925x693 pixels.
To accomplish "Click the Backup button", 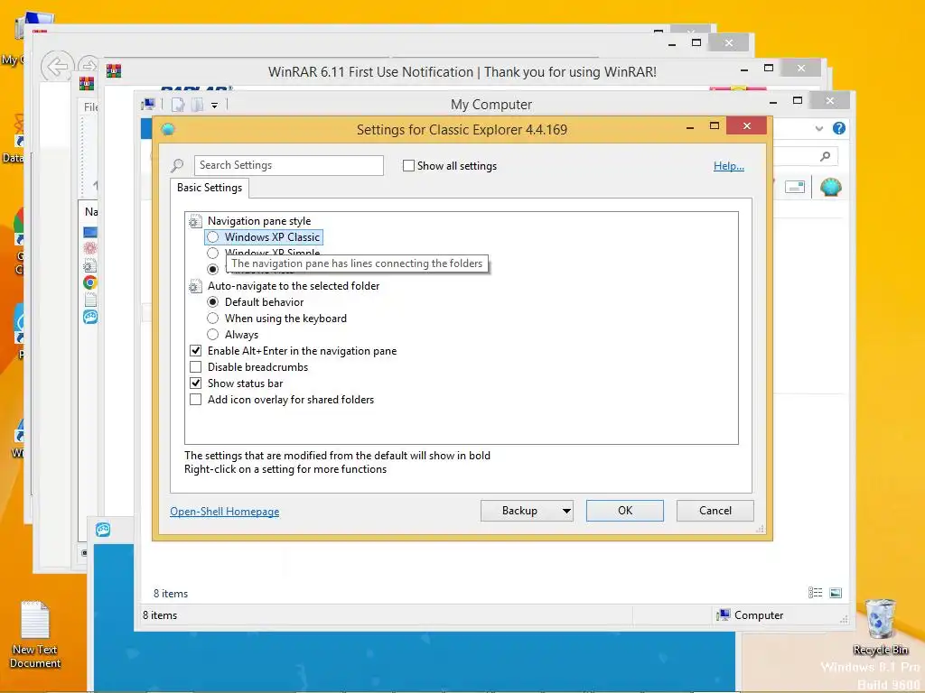I will (519, 511).
